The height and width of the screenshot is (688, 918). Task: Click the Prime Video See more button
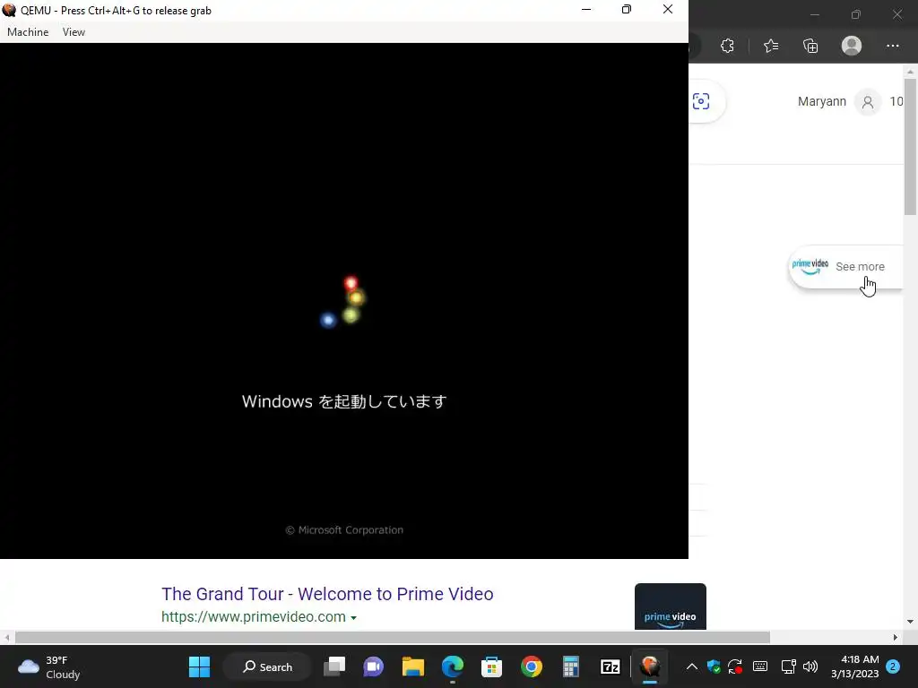(845, 267)
